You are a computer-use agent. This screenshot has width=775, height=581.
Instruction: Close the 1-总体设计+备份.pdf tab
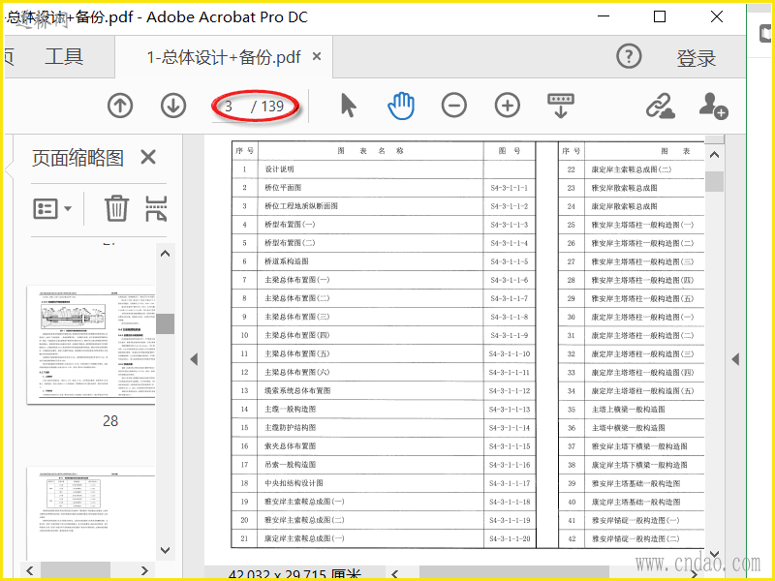317,57
